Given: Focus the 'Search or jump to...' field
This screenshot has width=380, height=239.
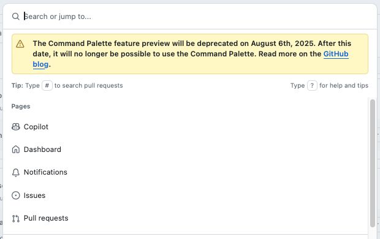Looking at the screenshot, I should pyautogui.click(x=195, y=17).
